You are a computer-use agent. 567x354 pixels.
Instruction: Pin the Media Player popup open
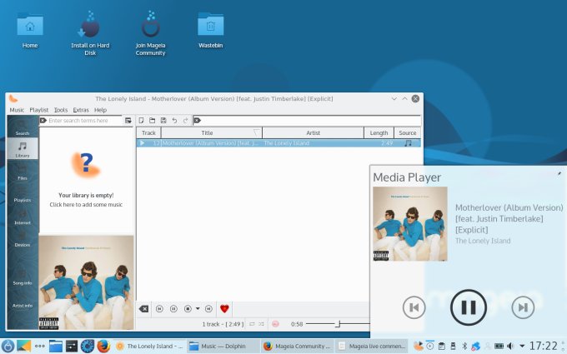(559, 173)
